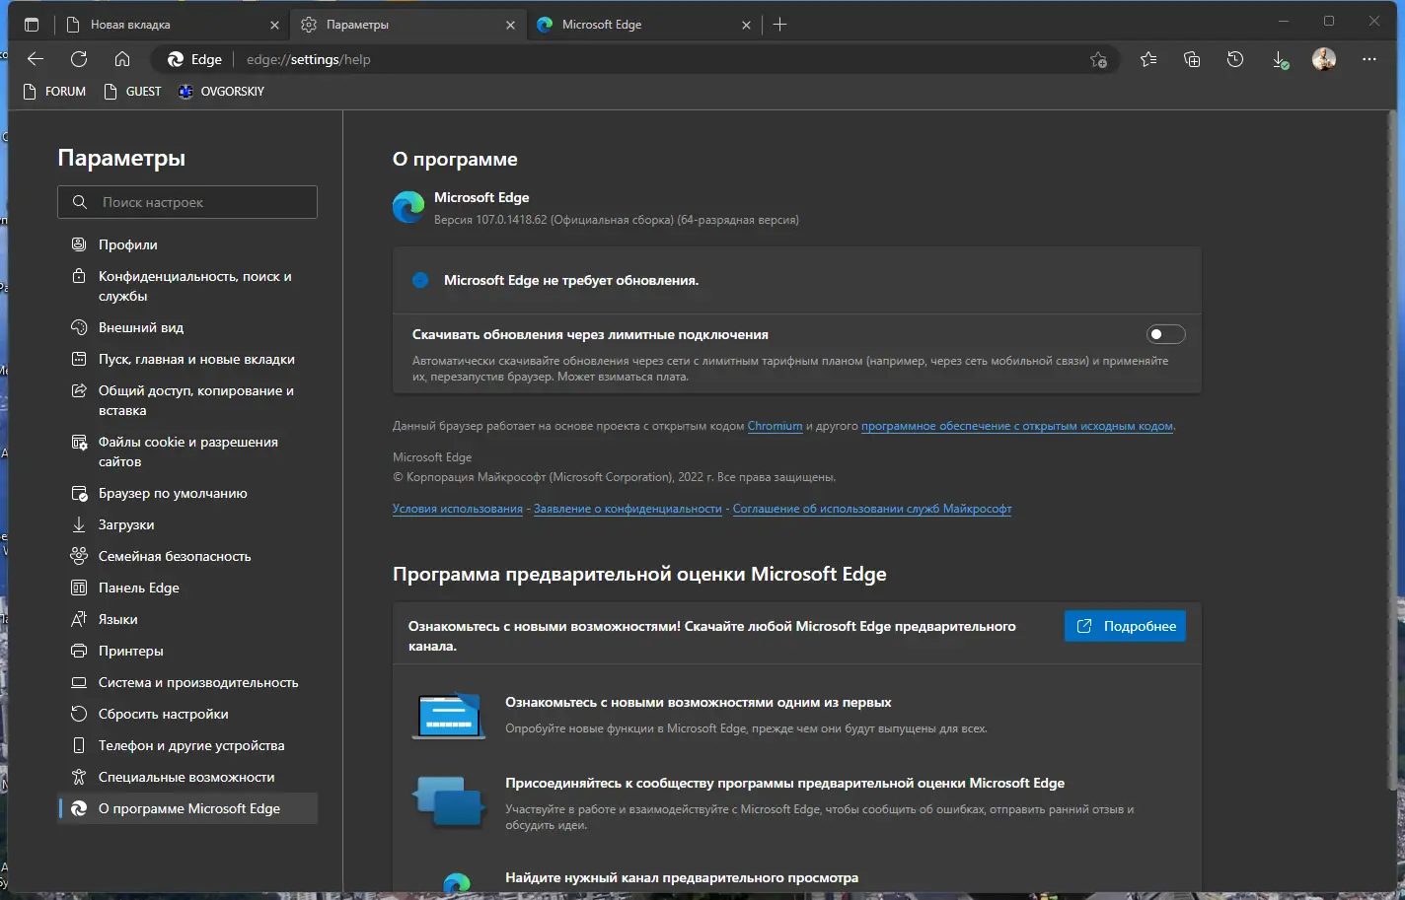Open the tab actions menu icon

point(32,25)
